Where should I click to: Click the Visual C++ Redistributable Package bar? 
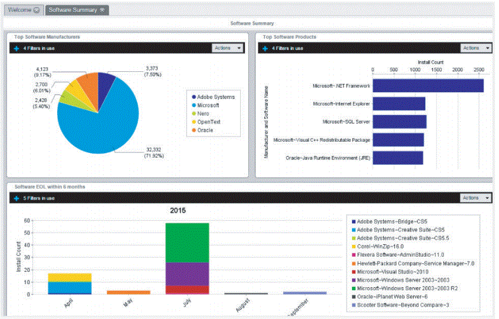398,140
